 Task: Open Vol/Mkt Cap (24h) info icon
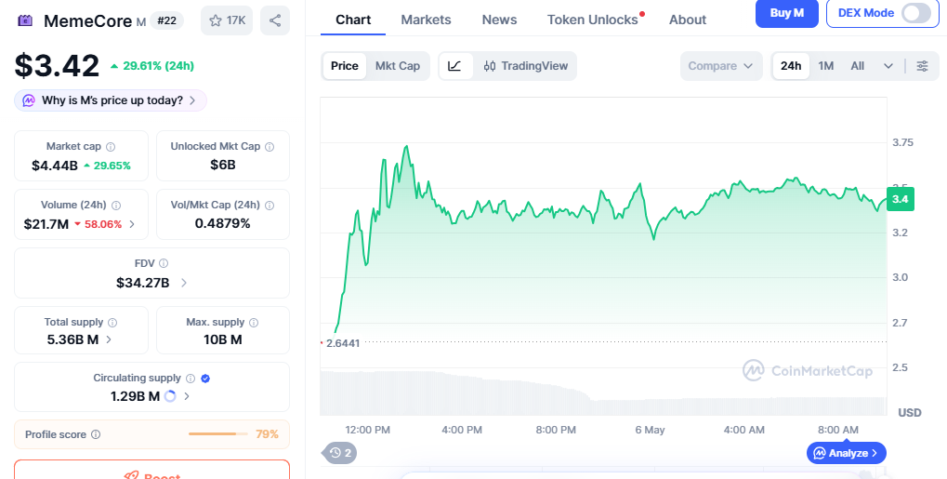click(270, 205)
